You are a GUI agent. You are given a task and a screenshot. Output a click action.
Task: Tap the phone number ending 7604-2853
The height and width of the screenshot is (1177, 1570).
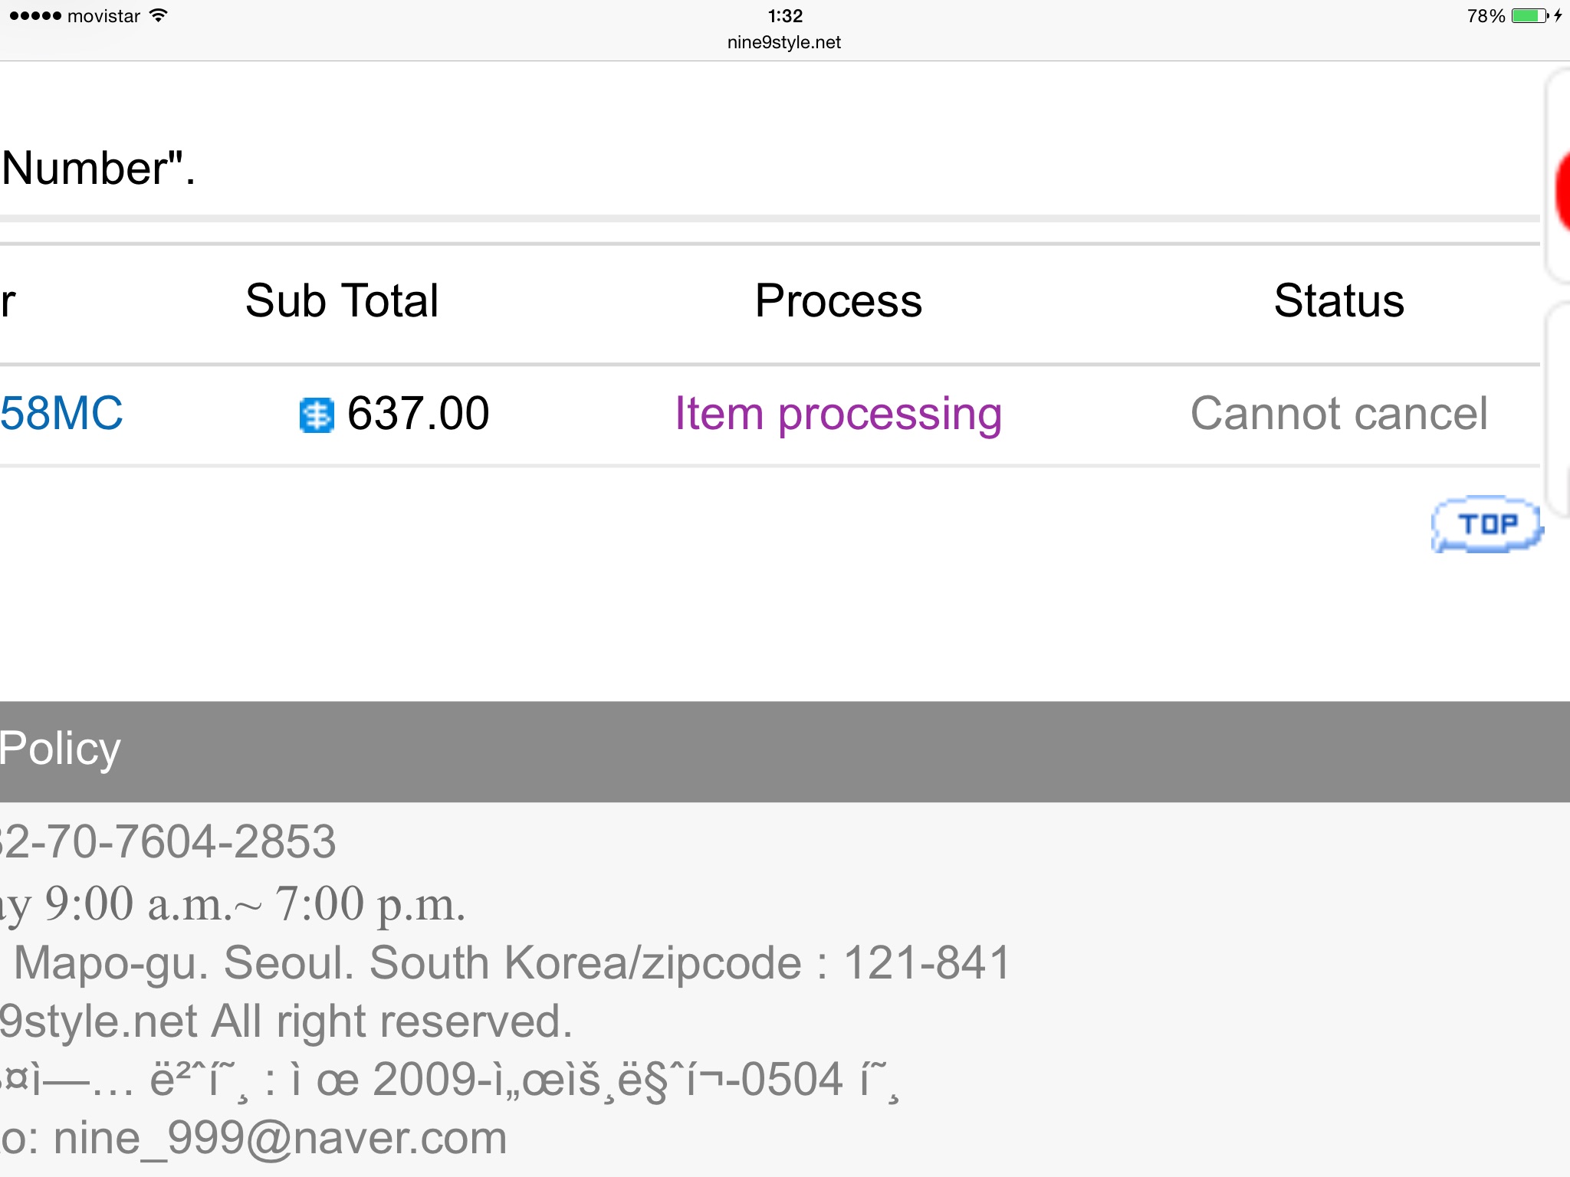coord(168,841)
